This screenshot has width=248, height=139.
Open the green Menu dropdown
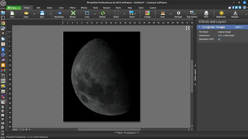14,8
